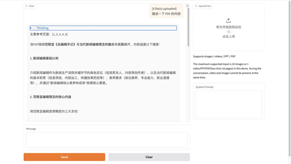The height and width of the screenshot is (164, 291).
Task: Click the heading '2. 范敬宜编辑理念的核心内涵'
Action: click(x=50, y=97)
